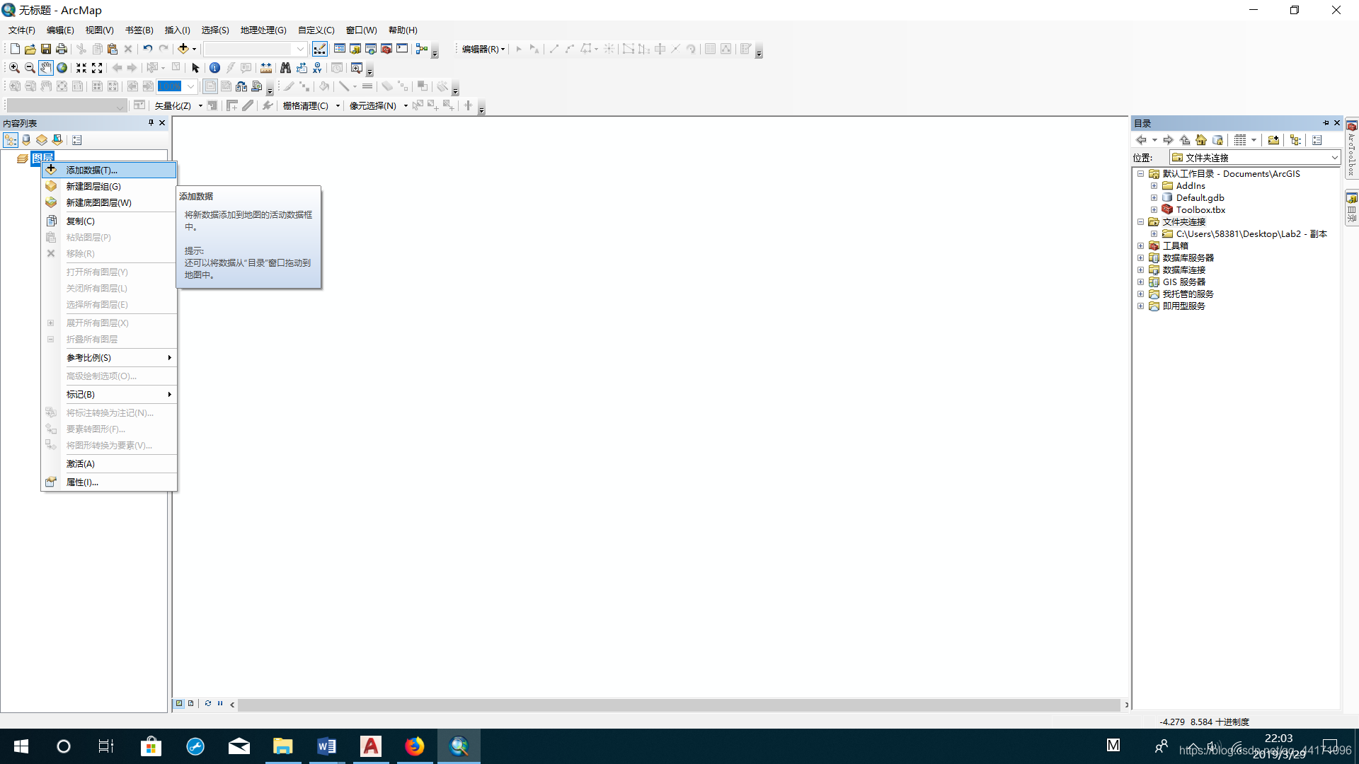
Task: Click the Windows Start button
Action: (21, 746)
